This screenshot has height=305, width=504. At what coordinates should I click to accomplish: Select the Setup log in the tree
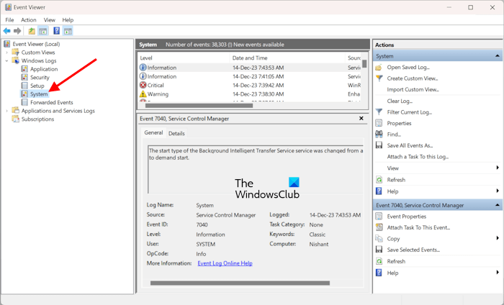(x=37, y=86)
